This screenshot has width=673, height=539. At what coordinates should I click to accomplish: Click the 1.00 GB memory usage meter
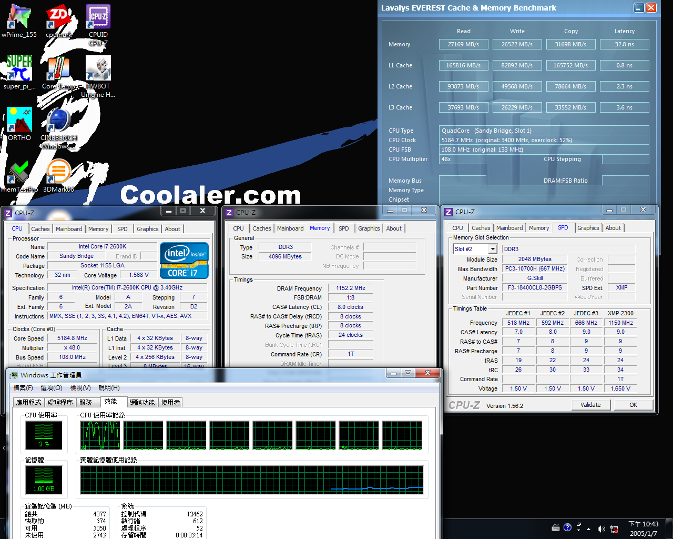[x=44, y=480]
